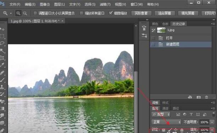Select the History Brush tool
Image resolution: width=217 pixels, height=133 pixels.
(x=2, y=94)
